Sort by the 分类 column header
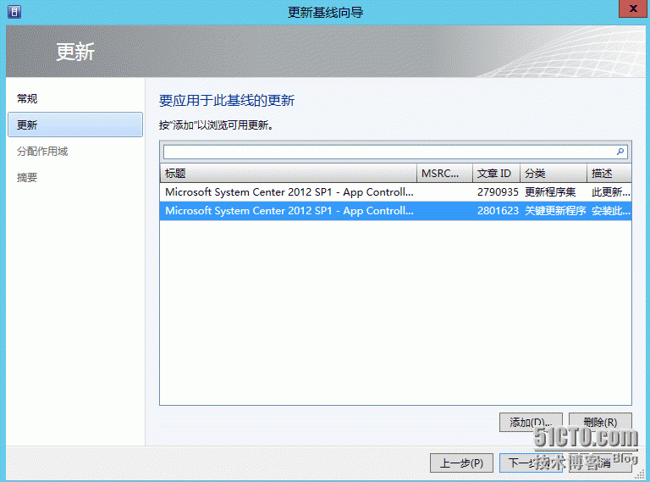This screenshot has height=482, width=650. (x=554, y=174)
